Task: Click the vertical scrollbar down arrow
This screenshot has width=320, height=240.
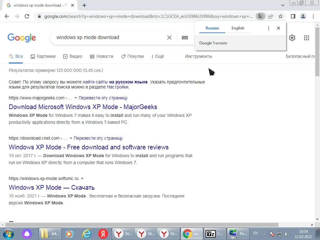Action: (x=317, y=220)
